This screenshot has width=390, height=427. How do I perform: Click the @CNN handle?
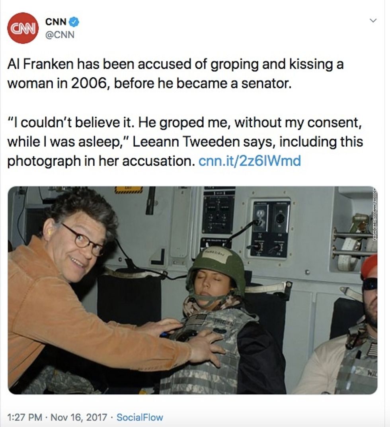coord(60,35)
